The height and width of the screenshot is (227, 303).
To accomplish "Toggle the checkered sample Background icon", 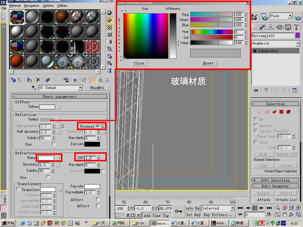I will [x=109, y=27].
